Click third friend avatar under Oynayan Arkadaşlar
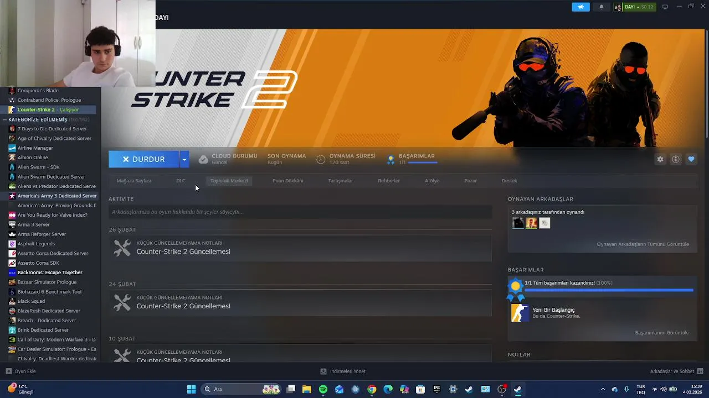Screen dimensions: 709x398 pyautogui.click(x=544, y=223)
